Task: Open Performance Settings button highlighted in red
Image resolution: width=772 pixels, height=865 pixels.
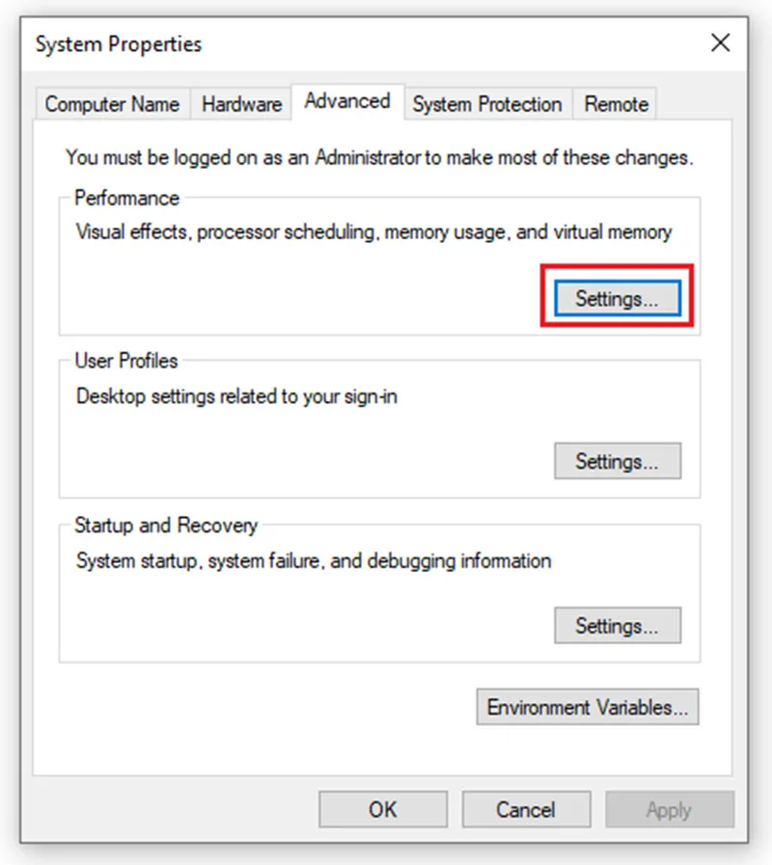Action: [x=618, y=298]
